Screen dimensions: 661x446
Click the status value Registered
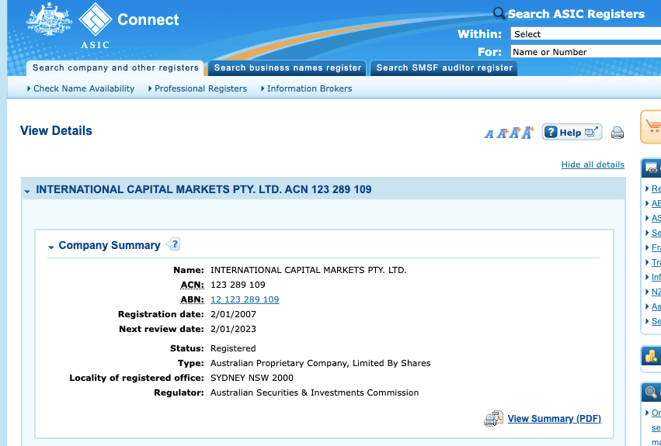233,348
